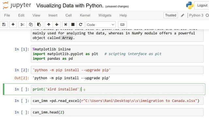Move the selected cell down
This screenshot has width=209, height=118.
[x=56, y=25]
